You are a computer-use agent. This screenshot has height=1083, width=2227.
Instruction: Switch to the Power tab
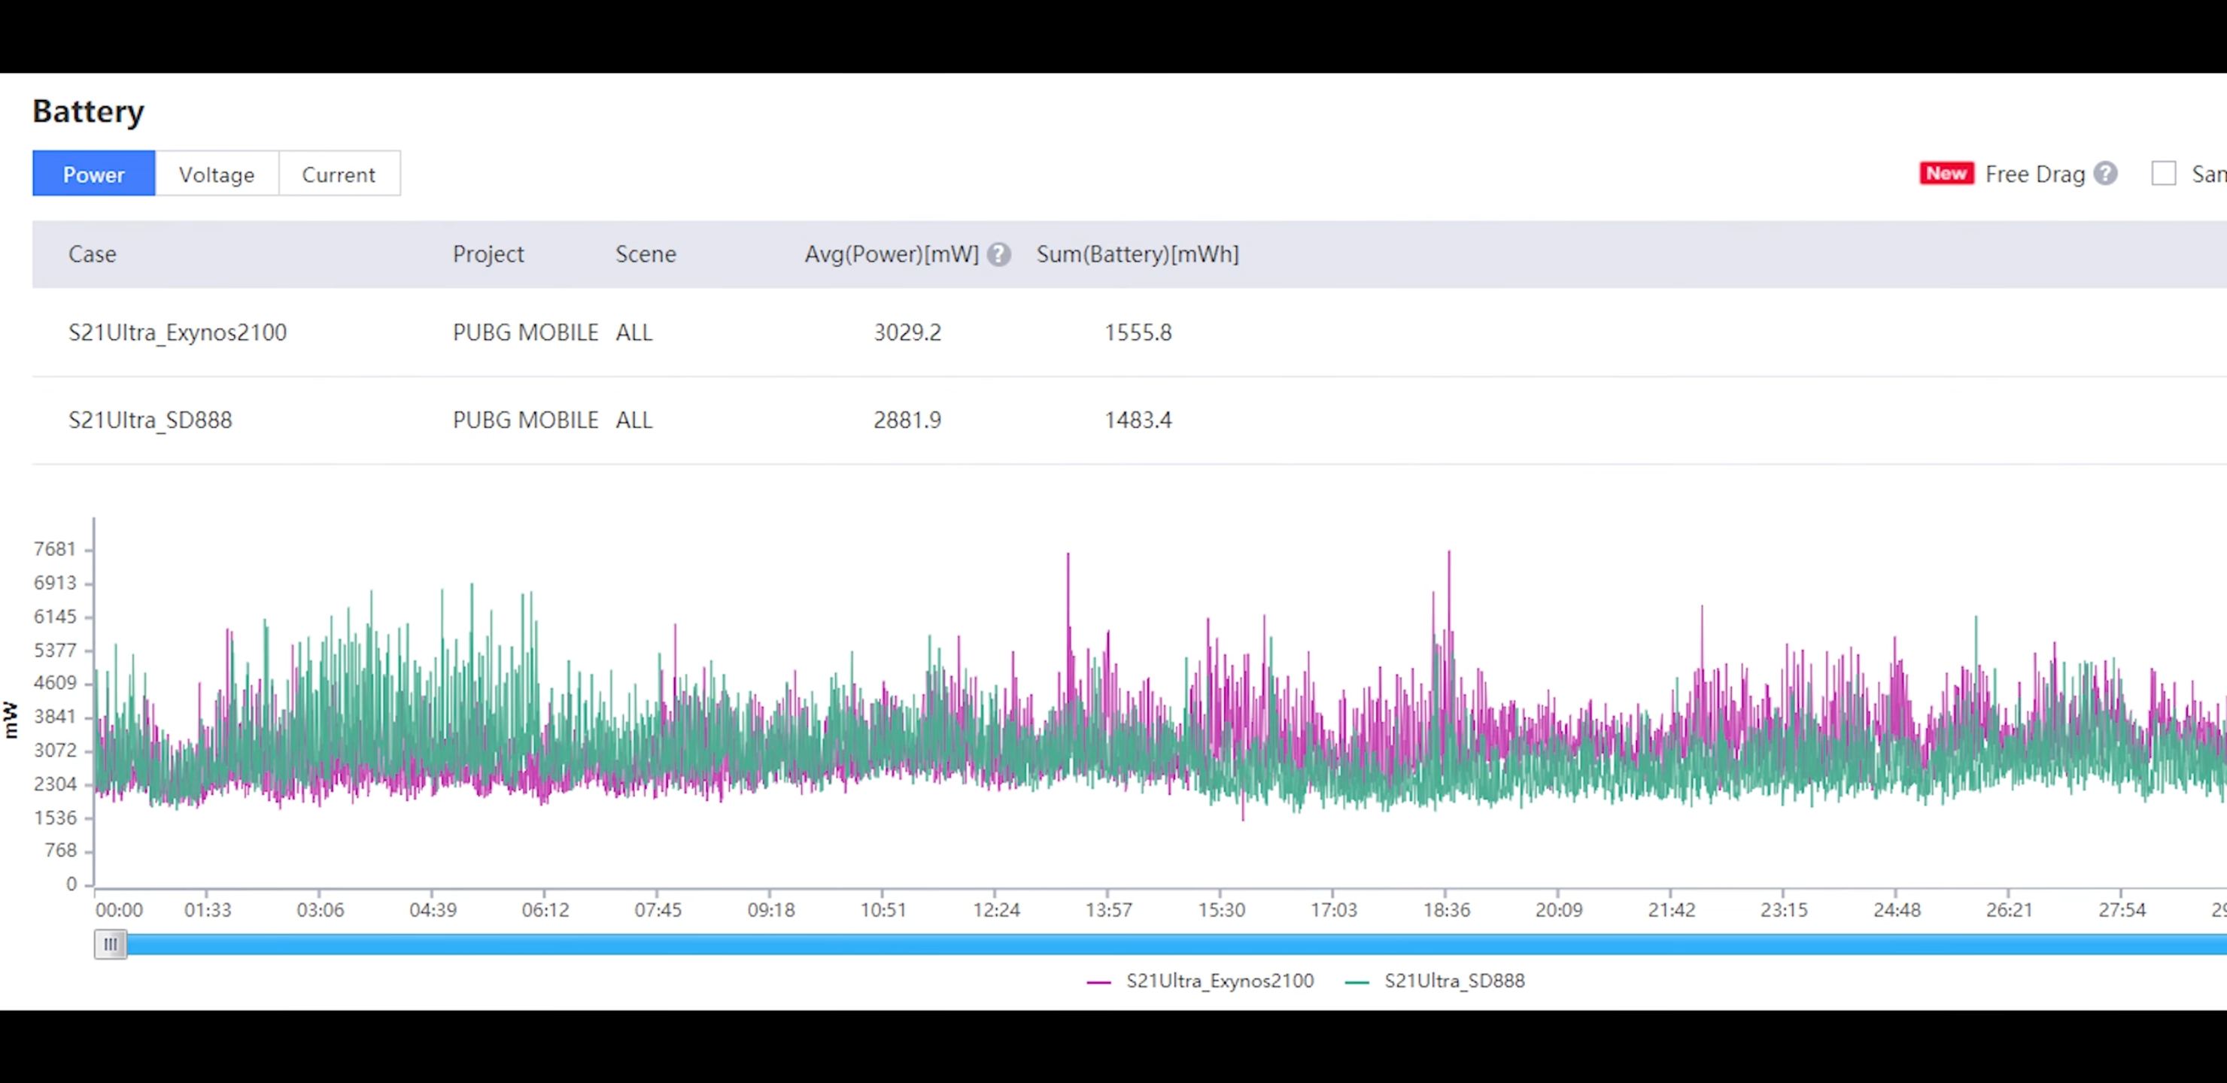pos(93,174)
